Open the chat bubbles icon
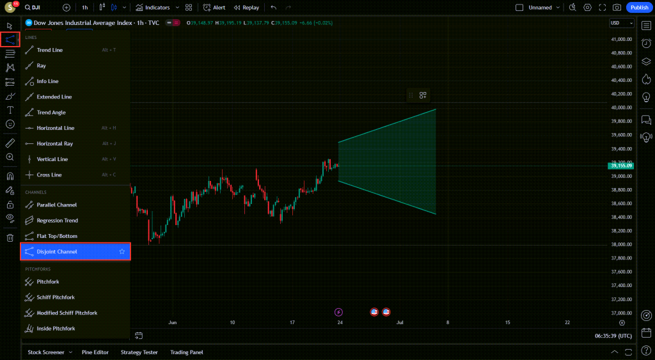The width and height of the screenshot is (655, 360). point(646,120)
